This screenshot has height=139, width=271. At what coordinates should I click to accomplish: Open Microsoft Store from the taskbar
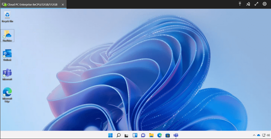168,135
